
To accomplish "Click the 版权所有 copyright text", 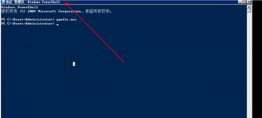I will point(9,11).
